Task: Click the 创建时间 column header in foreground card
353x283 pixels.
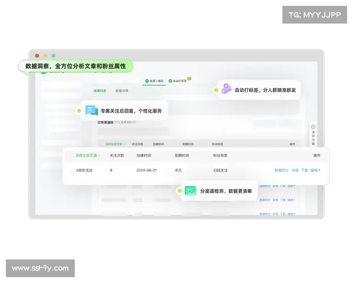Action: (144, 156)
